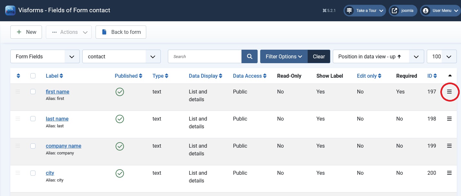This screenshot has width=461, height=196.
Task: Grab the drag handle of first name row
Action: 18,92
